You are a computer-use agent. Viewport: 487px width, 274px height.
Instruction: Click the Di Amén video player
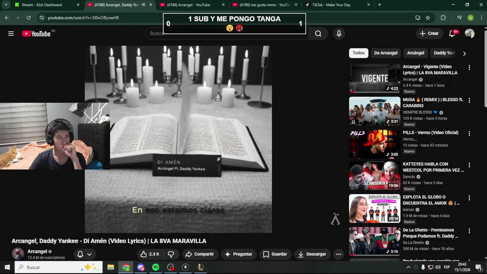[178, 139]
